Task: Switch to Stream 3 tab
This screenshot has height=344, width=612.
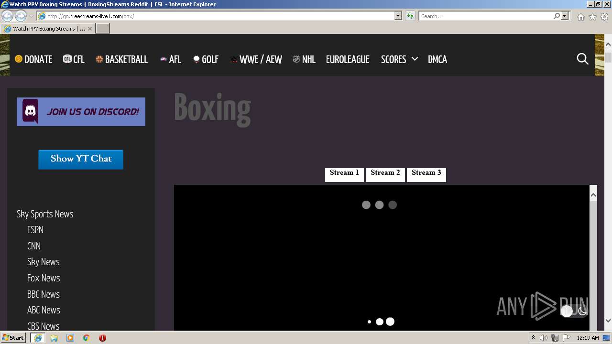Action: (426, 174)
